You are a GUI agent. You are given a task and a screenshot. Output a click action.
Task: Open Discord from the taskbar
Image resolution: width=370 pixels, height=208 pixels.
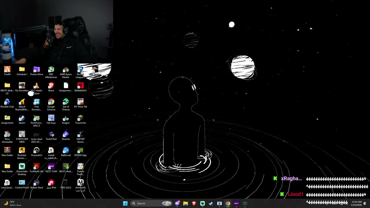[x=177, y=203]
